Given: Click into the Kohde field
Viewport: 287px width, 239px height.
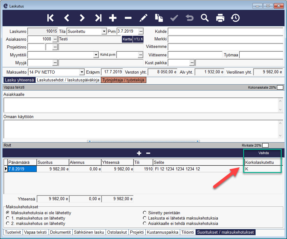Looking at the screenshot, I should [226, 31].
